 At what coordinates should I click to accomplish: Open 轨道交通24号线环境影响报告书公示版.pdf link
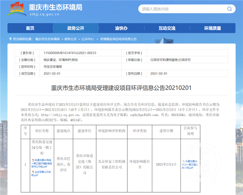tap(42, 163)
